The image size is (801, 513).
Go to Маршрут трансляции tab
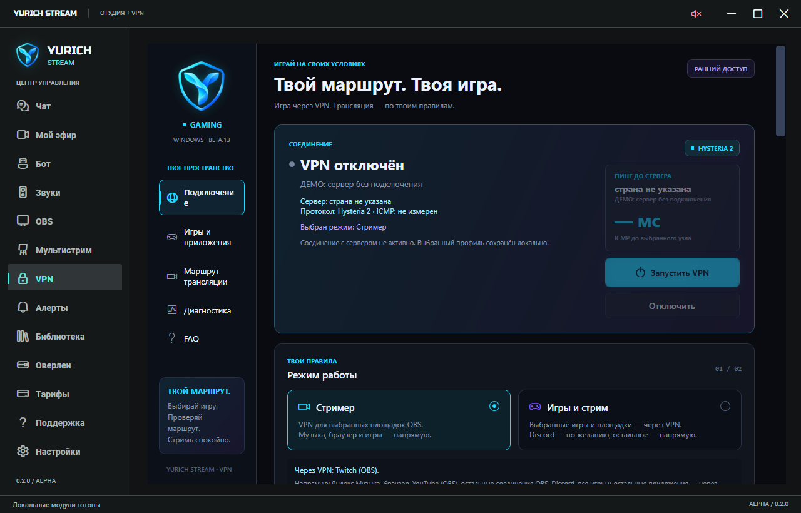202,277
